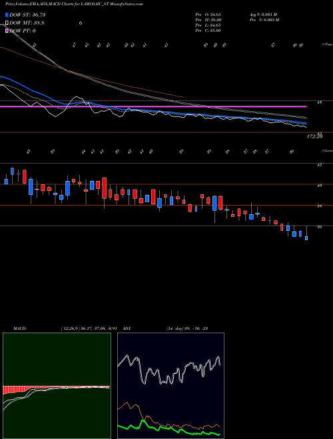333x439 pixels.
Task: Click the 172.20 value label
Action: [x=314, y=136]
